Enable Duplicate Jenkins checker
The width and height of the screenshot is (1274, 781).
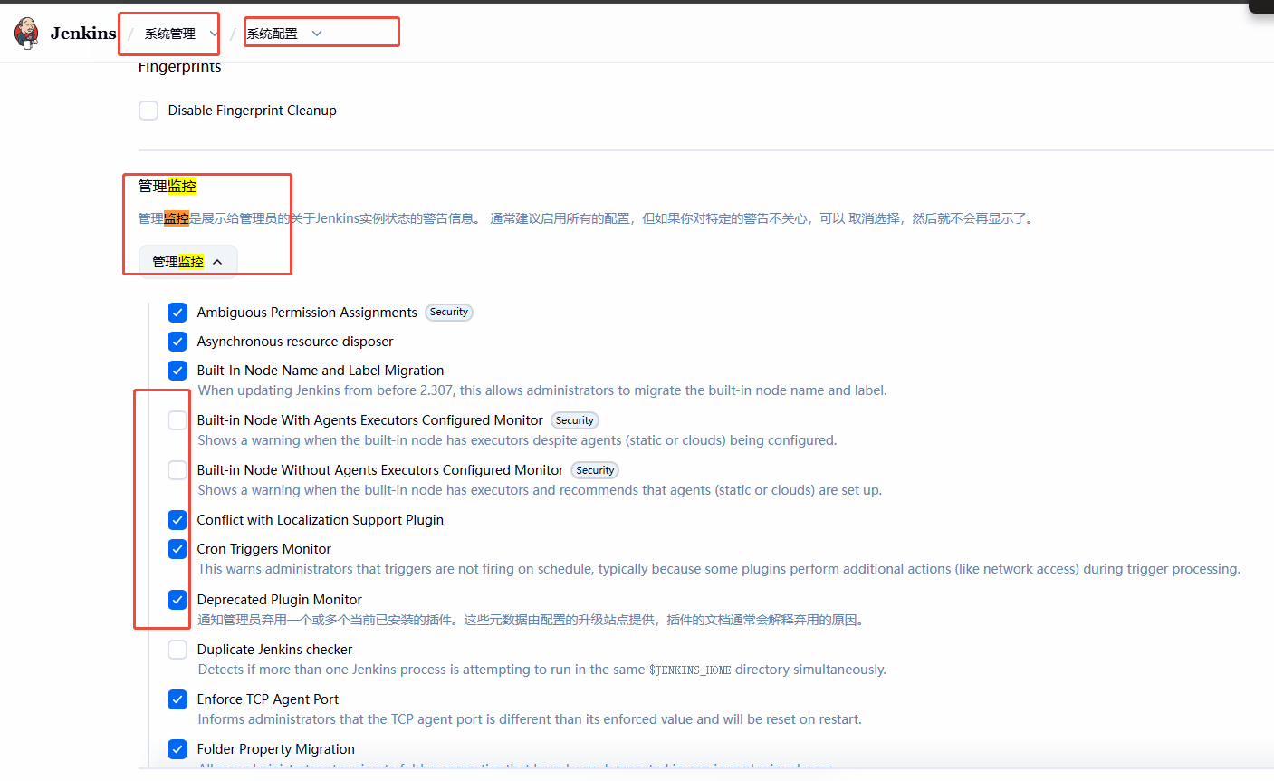click(x=177, y=650)
